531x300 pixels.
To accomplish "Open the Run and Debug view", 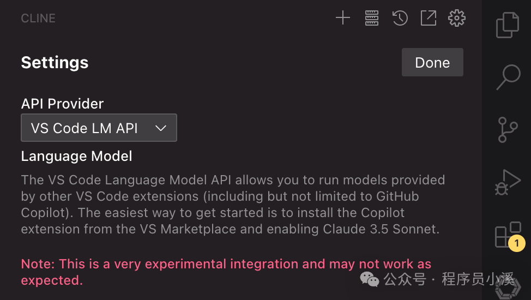I will click(x=508, y=182).
